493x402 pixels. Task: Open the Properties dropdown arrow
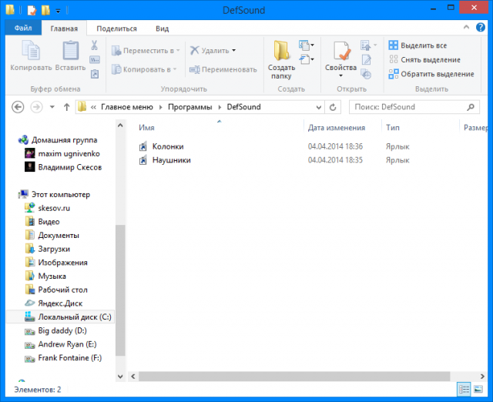[340, 75]
